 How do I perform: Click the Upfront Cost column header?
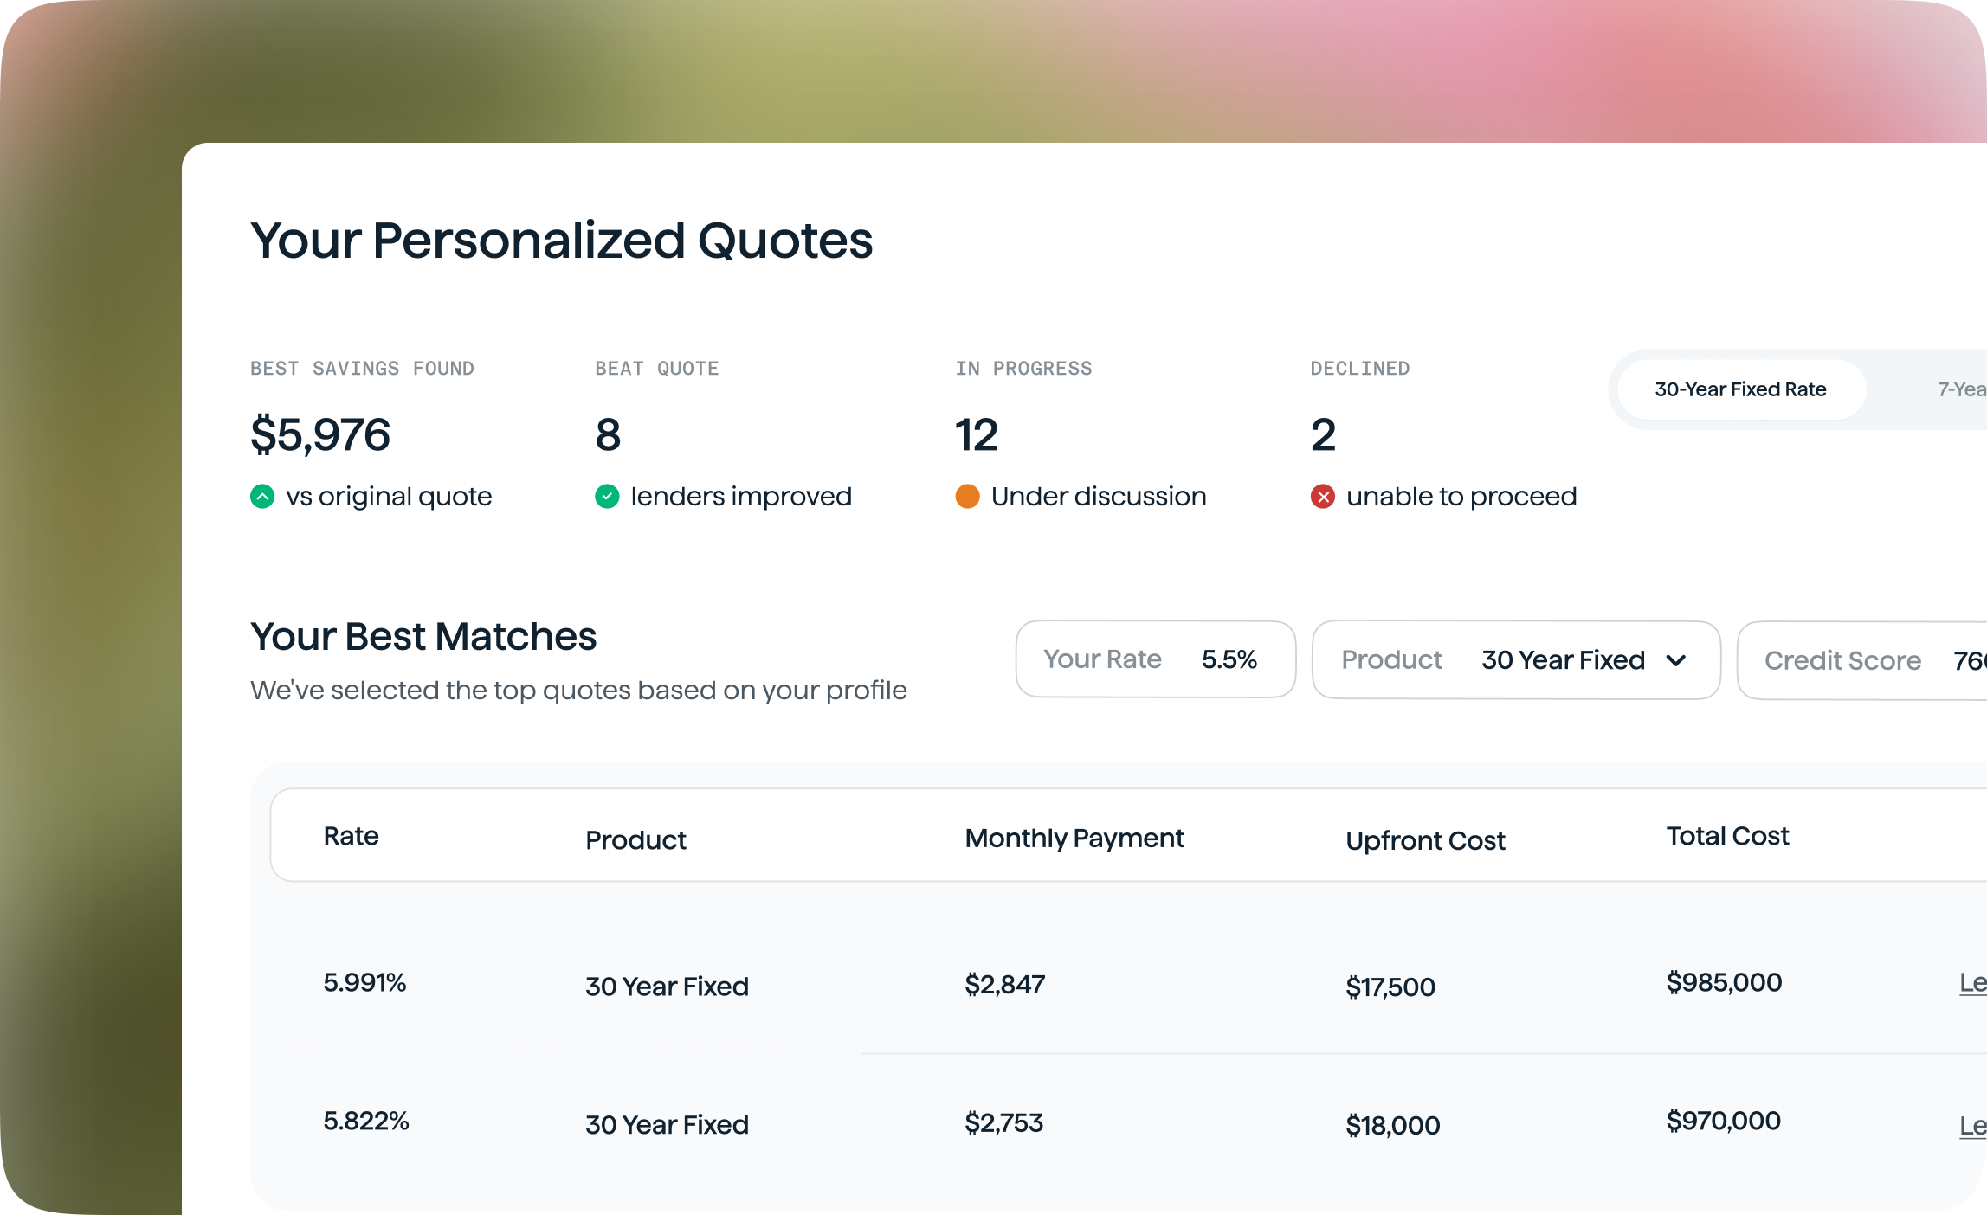tap(1425, 840)
